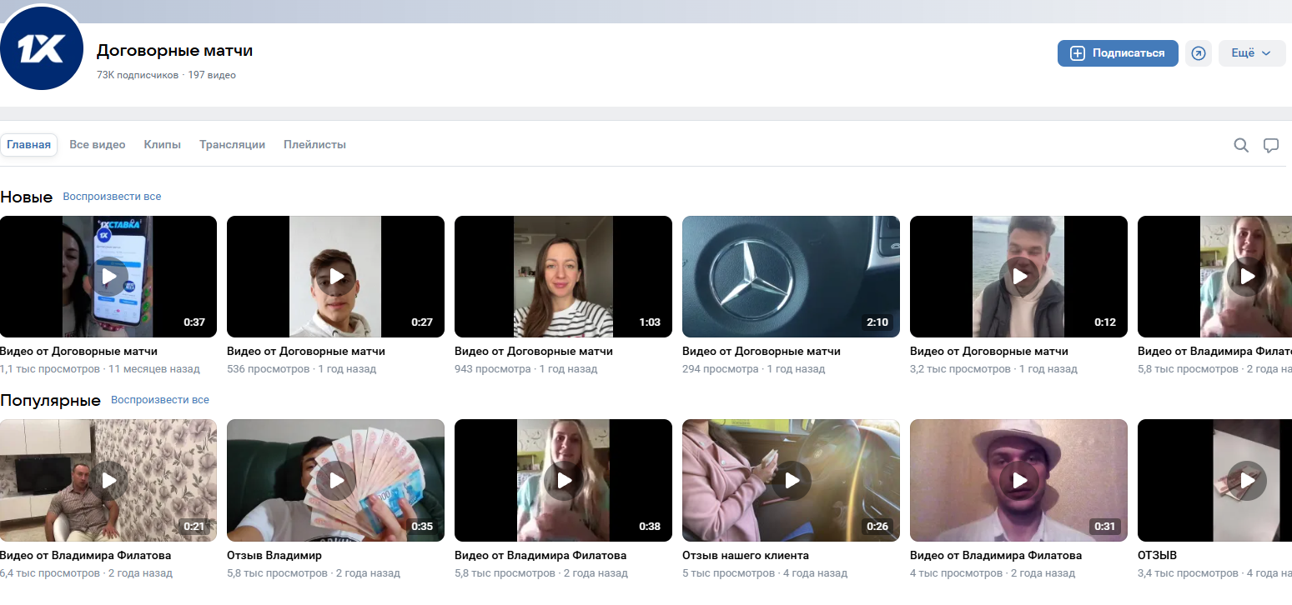Click Воспроизвести все next to Популярные

pyautogui.click(x=160, y=400)
